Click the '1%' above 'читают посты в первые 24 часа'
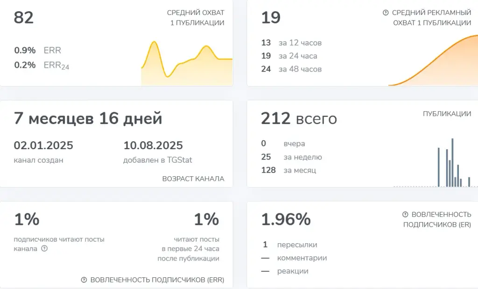 206,219
